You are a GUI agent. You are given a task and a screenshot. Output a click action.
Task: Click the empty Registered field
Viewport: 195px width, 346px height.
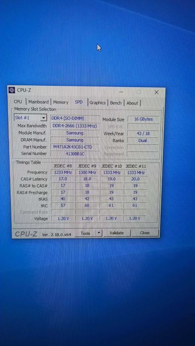point(143,154)
